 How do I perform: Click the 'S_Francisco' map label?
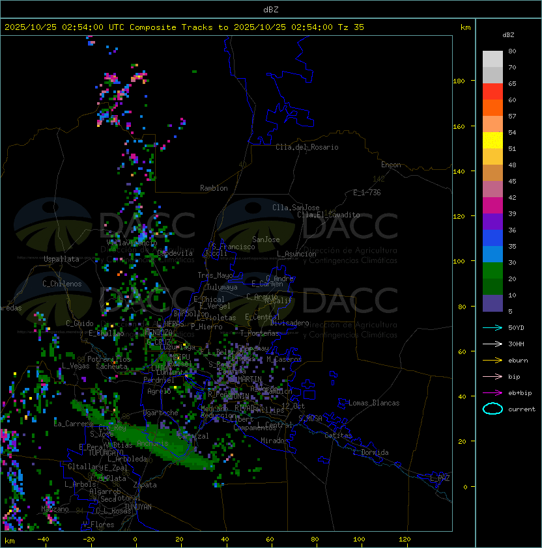tap(233, 247)
